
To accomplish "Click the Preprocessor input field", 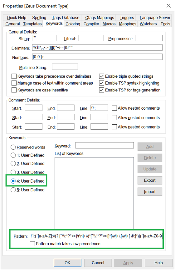I will point(149,38).
